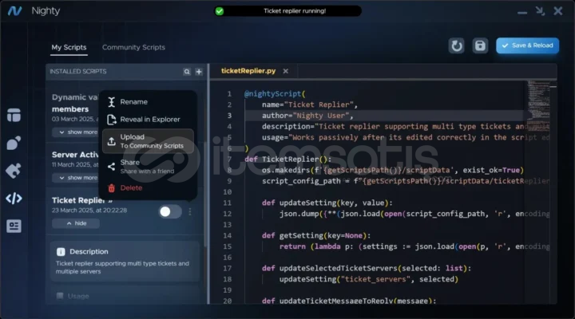Viewport: 575px width, 319px height.
Task: Close the ticketReplier.py tab
Action: pos(286,71)
